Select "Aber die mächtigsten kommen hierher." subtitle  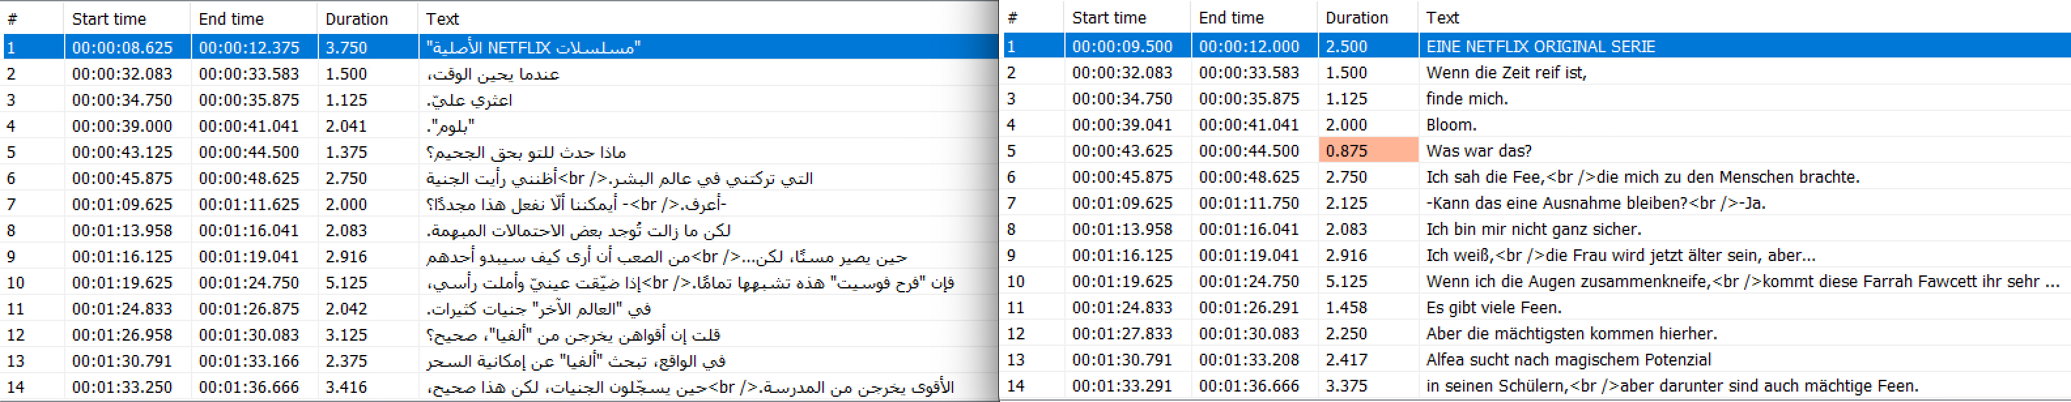(x=1571, y=333)
